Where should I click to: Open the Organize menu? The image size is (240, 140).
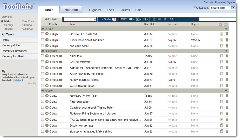[95, 10]
